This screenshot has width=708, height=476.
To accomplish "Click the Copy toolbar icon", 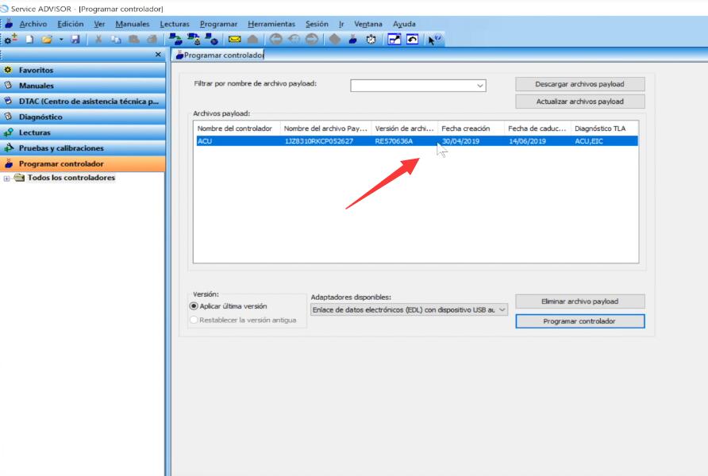I will point(116,40).
